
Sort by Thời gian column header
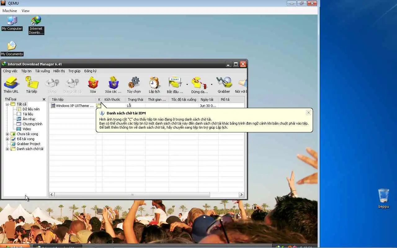click(x=157, y=100)
